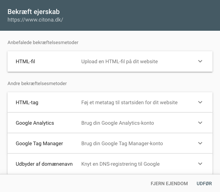
Task: Click the https://www.citona.dk/ URL text
Action: tap(35, 20)
